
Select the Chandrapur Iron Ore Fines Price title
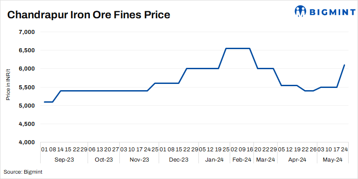tap(88, 15)
